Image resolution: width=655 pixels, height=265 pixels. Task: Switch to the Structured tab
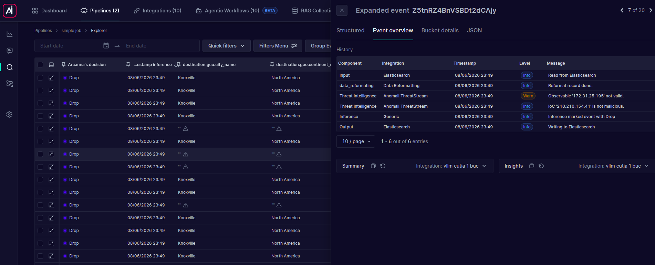tap(350, 30)
